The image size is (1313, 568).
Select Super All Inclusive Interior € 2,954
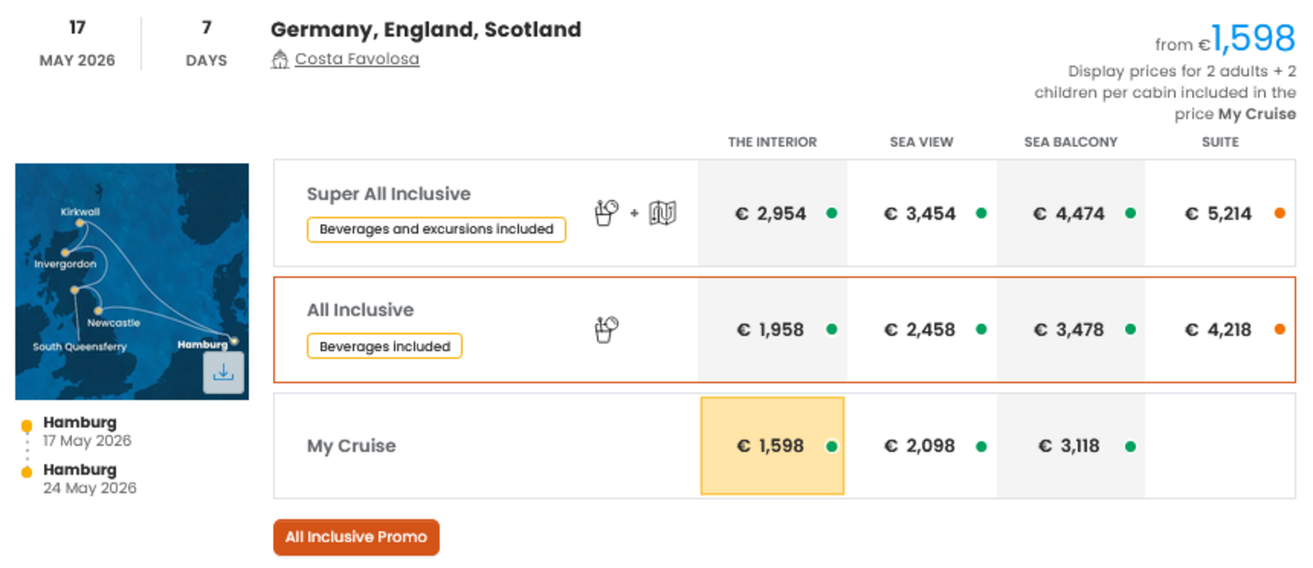(770, 213)
